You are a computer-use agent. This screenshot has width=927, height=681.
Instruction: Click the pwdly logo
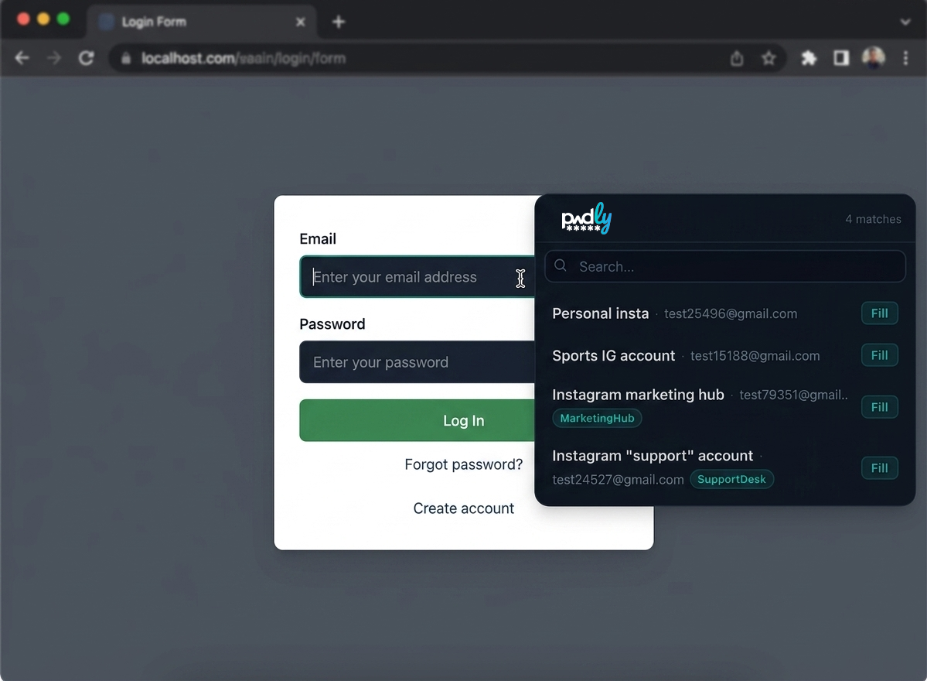click(x=586, y=218)
